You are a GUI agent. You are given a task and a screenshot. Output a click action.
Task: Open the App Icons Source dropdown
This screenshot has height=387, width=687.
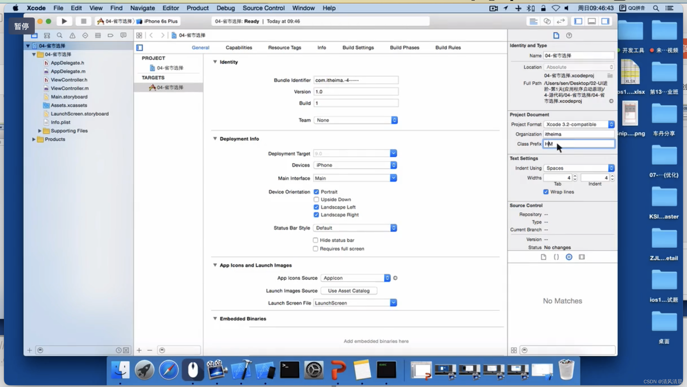point(355,278)
